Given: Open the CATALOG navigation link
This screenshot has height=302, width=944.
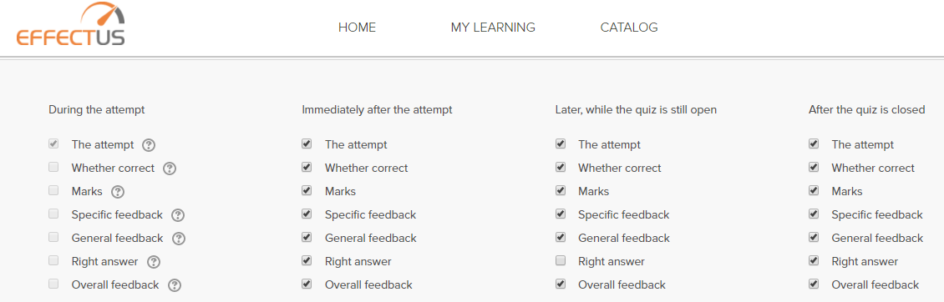Looking at the screenshot, I should [629, 28].
